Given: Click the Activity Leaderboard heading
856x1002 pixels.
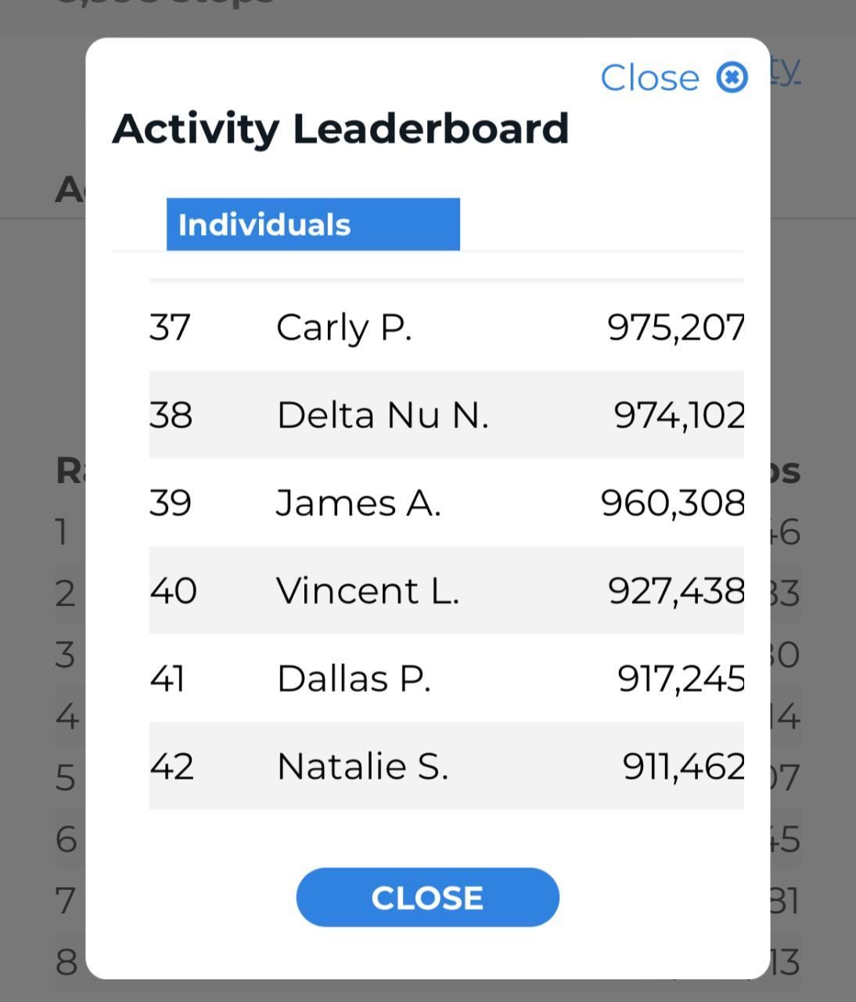Looking at the screenshot, I should (x=340, y=128).
